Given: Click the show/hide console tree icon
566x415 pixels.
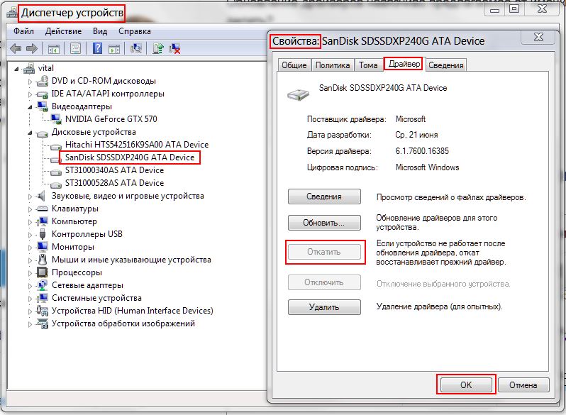Looking at the screenshot, I should [x=54, y=48].
